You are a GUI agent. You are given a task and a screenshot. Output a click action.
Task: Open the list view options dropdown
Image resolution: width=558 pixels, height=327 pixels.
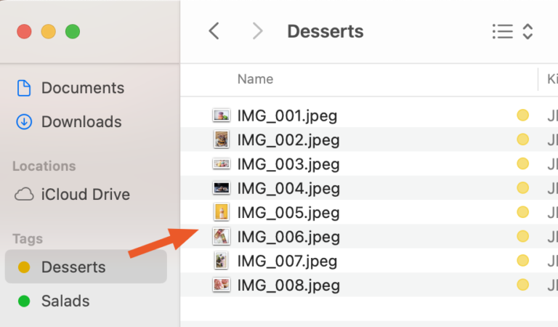click(513, 31)
